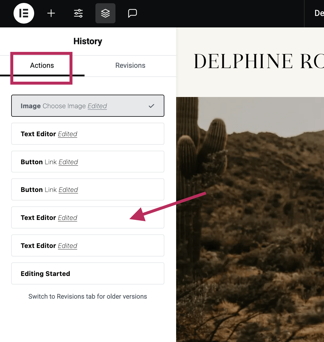Open Site Settings sliders icon

[x=78, y=13]
